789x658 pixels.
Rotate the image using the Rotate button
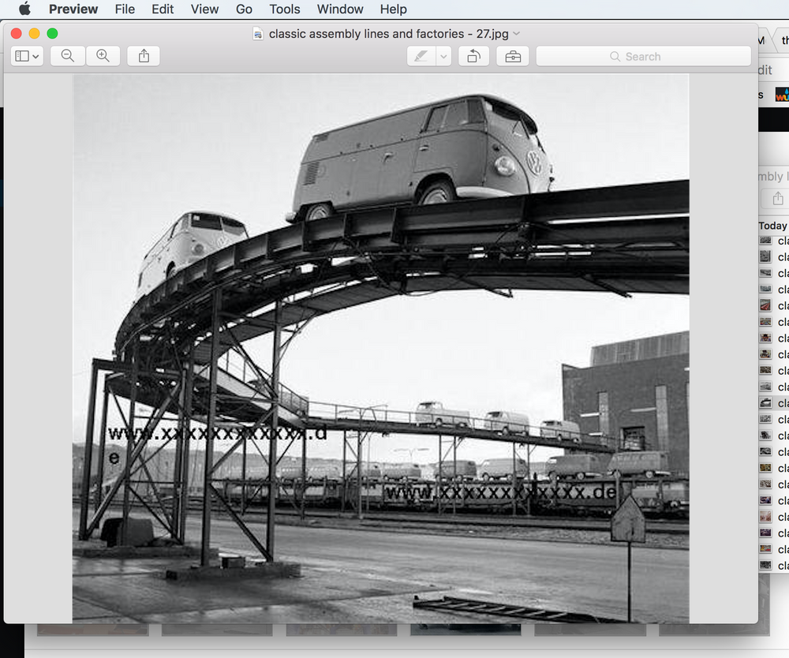(x=473, y=56)
